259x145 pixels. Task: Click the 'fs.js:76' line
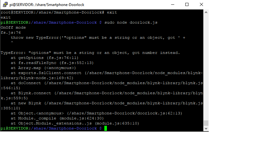tap(11, 32)
